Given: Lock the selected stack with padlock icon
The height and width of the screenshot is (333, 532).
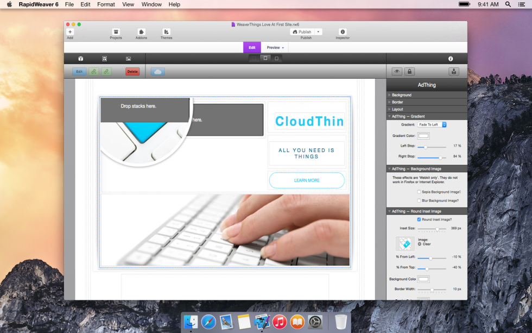Looking at the screenshot, I should click(x=409, y=72).
